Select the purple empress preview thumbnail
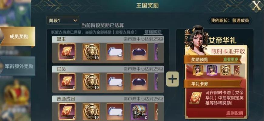Viewport: 264px width, 121px height. pyautogui.click(x=212, y=70)
